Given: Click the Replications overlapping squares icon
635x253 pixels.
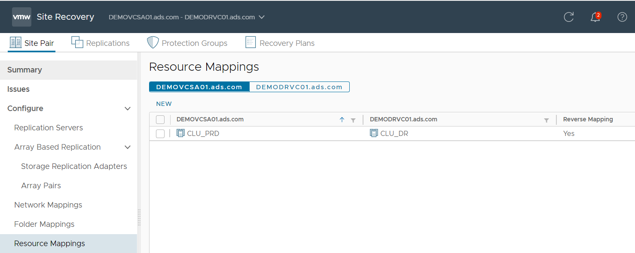Looking at the screenshot, I should point(77,42).
